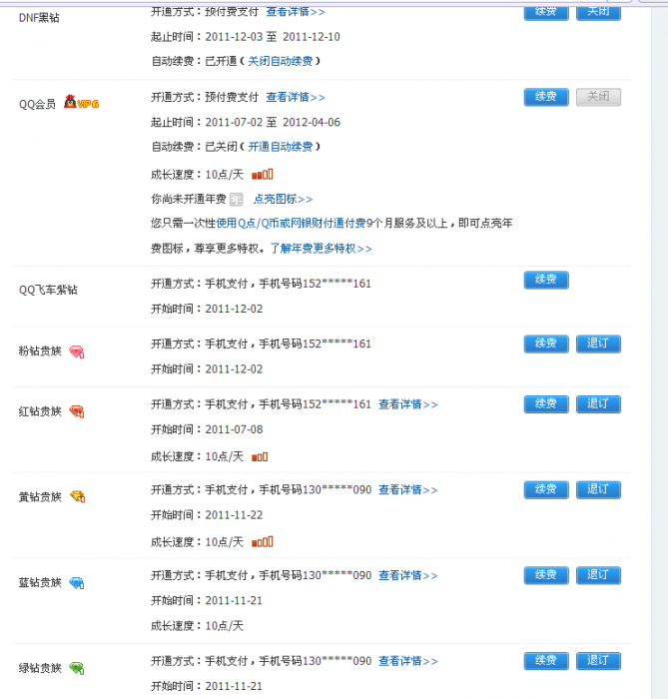Screen dimensions: 668x699
Task: Click 红钻贵族 start date 2011-07-08
Action: 234,429
